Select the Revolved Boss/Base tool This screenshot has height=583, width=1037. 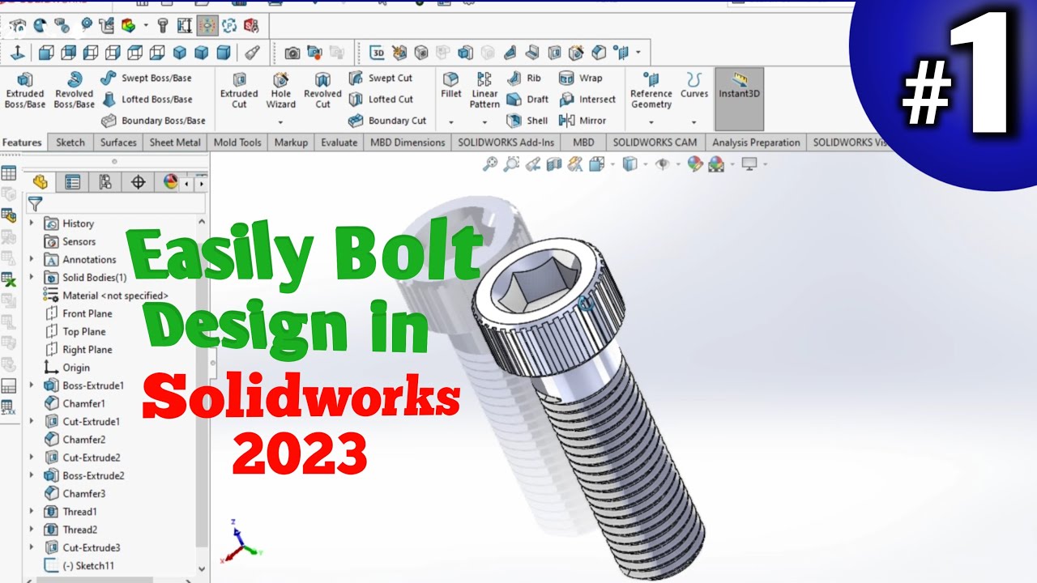coord(75,90)
